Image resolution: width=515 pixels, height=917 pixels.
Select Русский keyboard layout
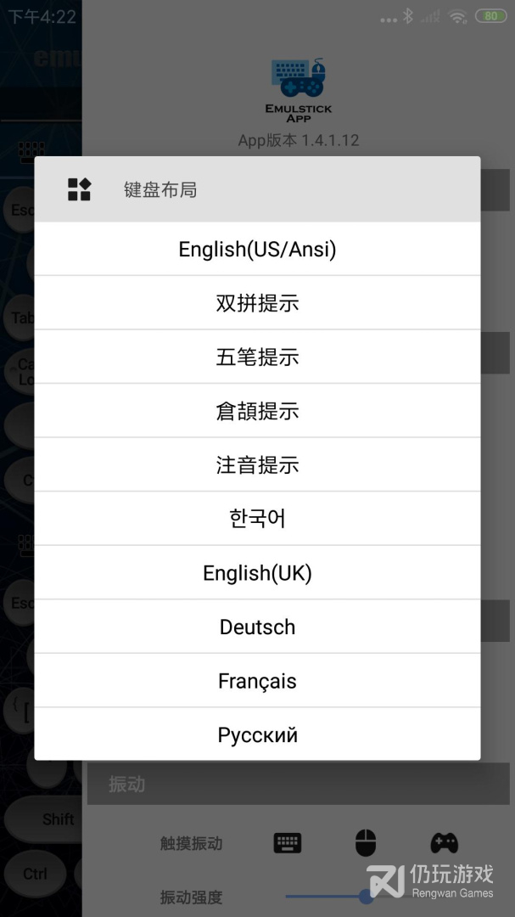pyautogui.click(x=257, y=734)
